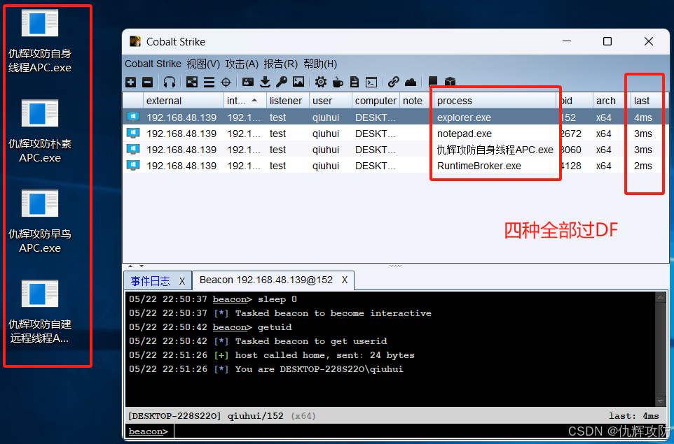Expand panel with the split-pane down arrow
The image size is (674, 444).
coord(141,266)
